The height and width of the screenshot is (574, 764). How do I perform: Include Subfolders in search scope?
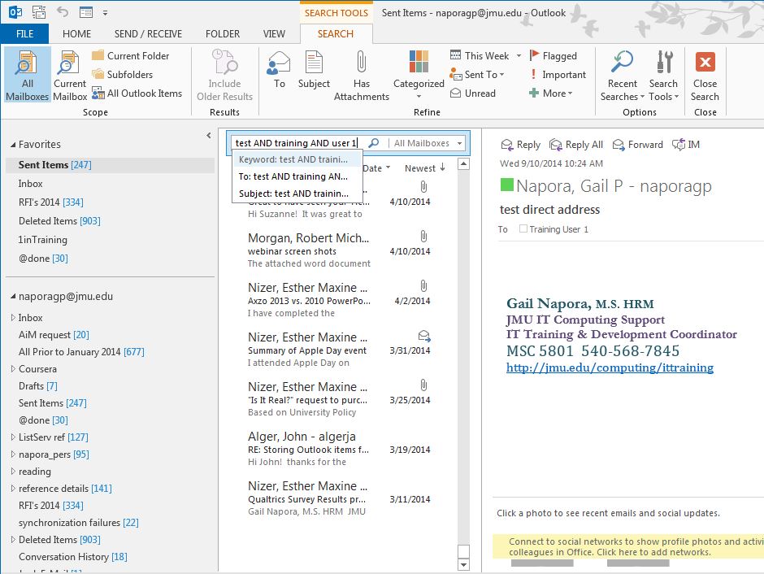coord(123,75)
